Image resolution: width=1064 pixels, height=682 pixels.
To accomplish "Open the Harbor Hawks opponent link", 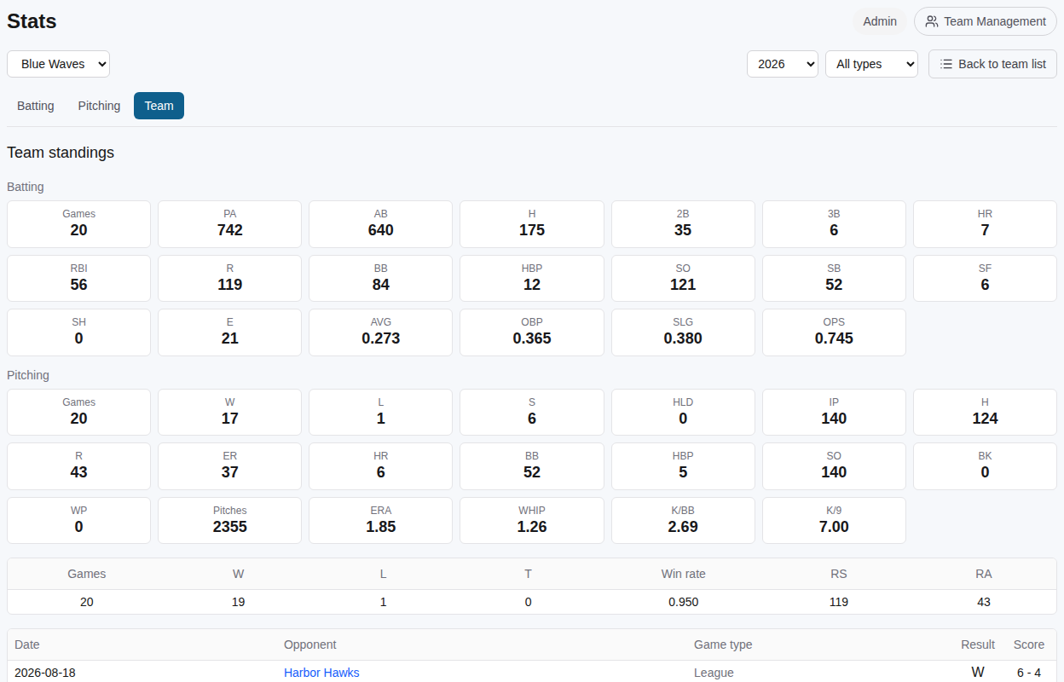I will click(321, 673).
